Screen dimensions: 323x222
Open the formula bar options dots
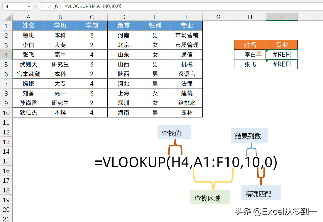click(35, 6)
